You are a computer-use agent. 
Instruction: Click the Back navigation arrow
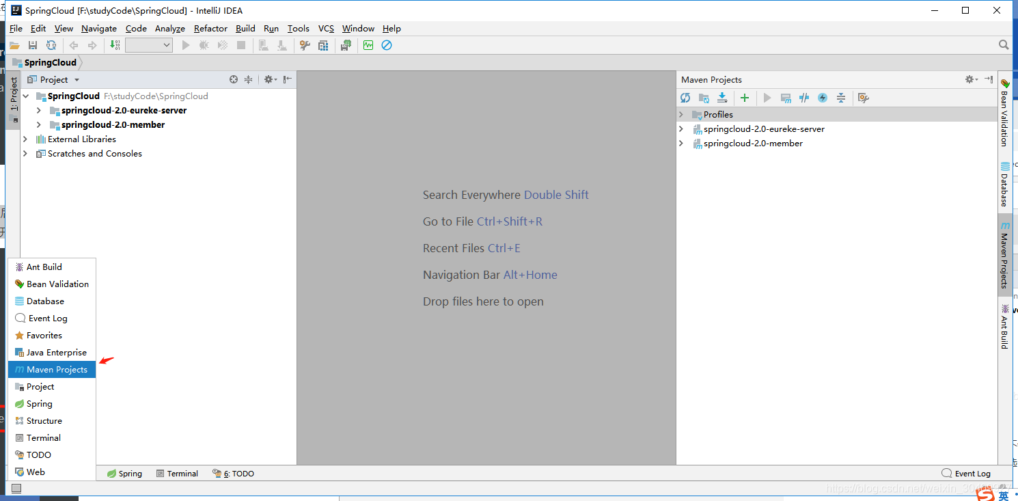(x=74, y=45)
